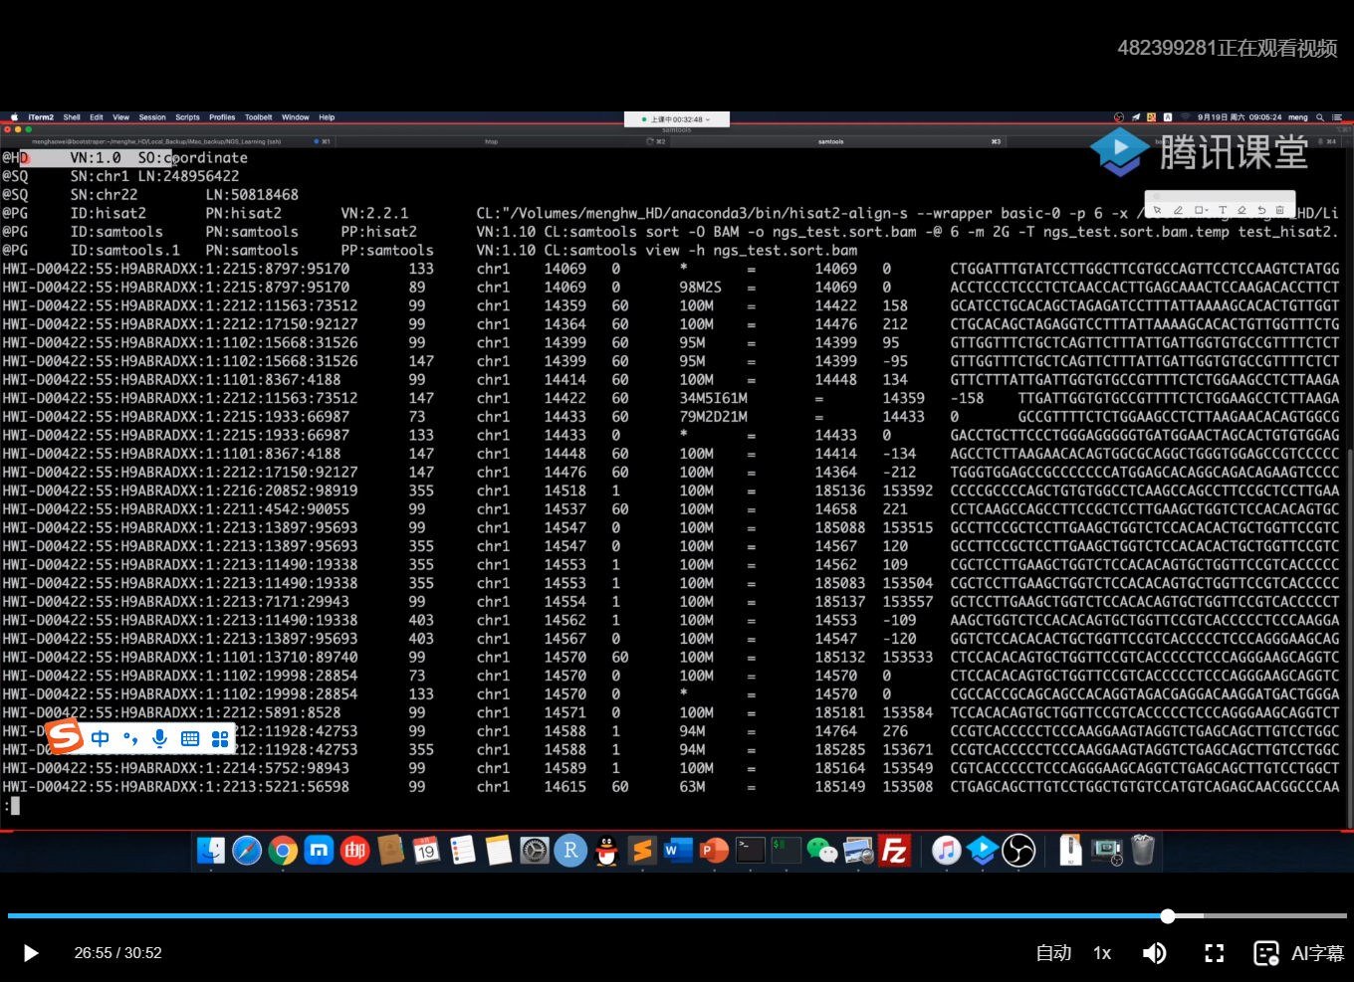The height and width of the screenshot is (982, 1354).
Task: Open OBS Studio from the Dock
Action: [1018, 851]
